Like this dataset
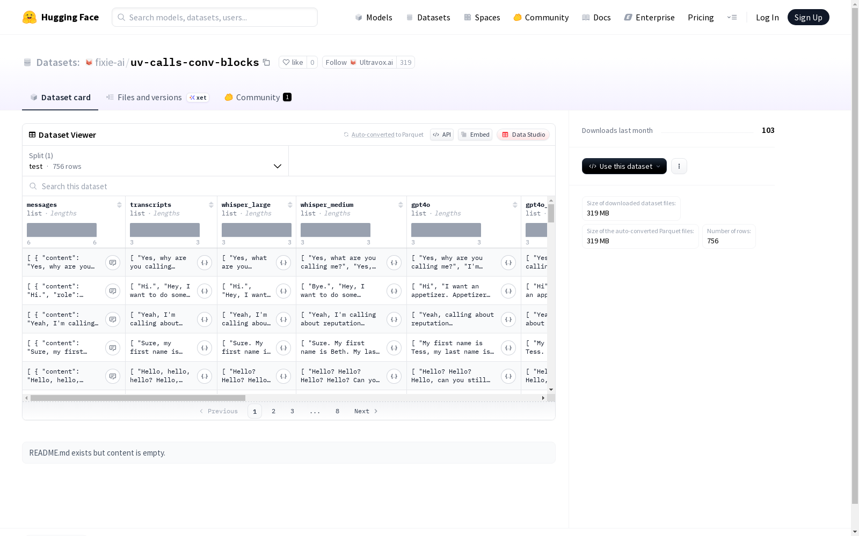Viewport: 859px width, 536px height. 293,62
